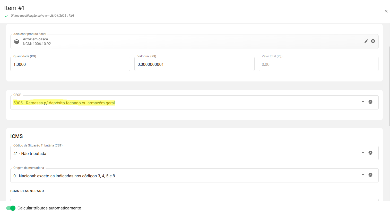Focus the Valor un. (R$) field
This screenshot has width=390, height=212.
pos(194,64)
